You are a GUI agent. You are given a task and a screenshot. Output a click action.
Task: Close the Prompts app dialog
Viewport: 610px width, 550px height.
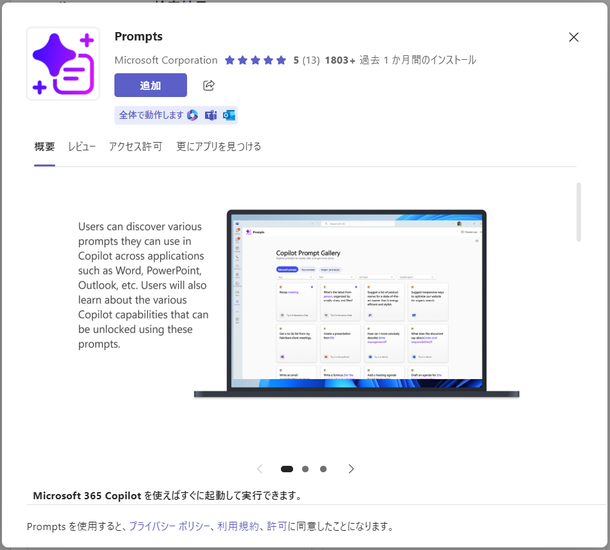[x=573, y=37]
